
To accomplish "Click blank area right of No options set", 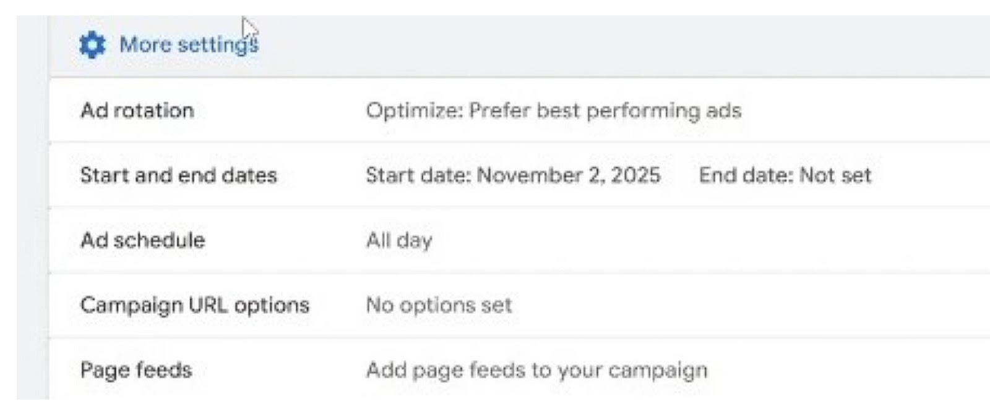I will coord(742,305).
